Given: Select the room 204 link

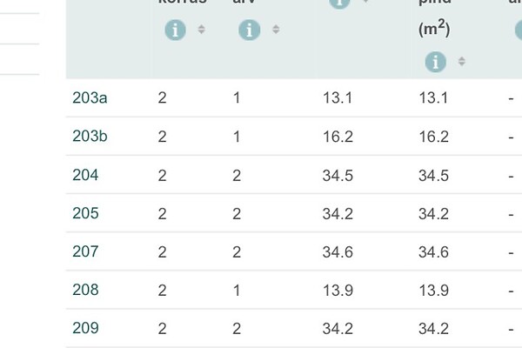Looking at the screenshot, I should click(85, 175).
